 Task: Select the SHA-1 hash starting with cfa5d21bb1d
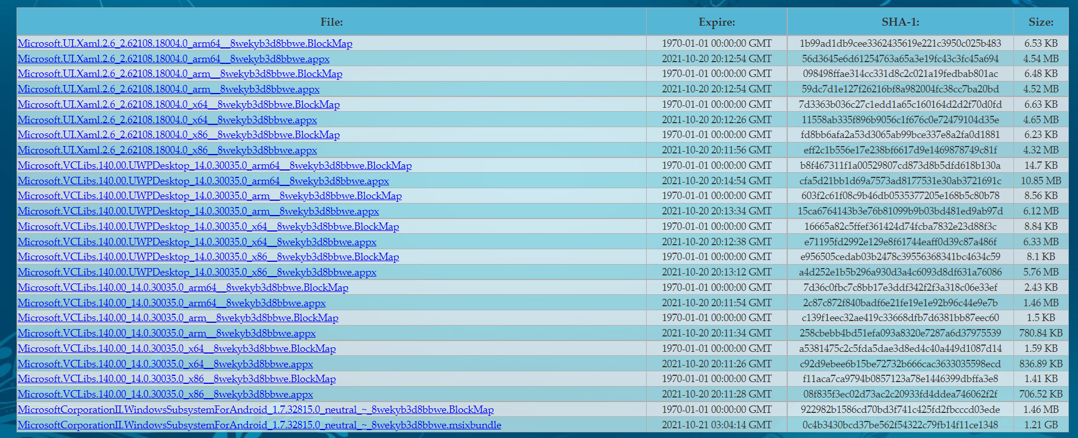coord(900,181)
